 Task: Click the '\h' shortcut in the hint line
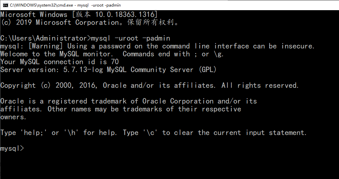click(71, 133)
